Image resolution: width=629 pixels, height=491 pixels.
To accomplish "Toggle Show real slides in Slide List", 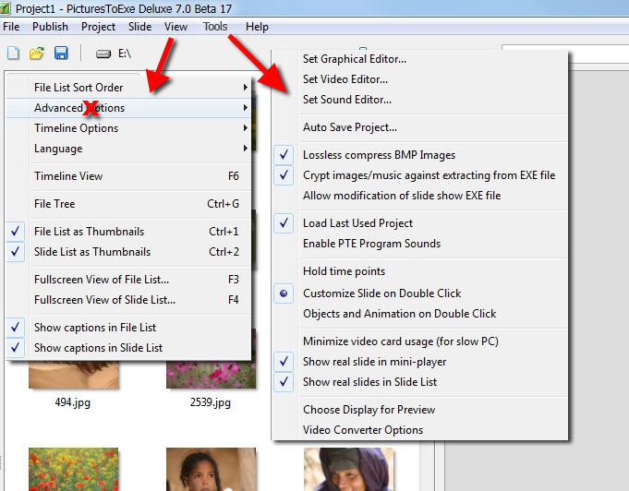I will coord(419,382).
